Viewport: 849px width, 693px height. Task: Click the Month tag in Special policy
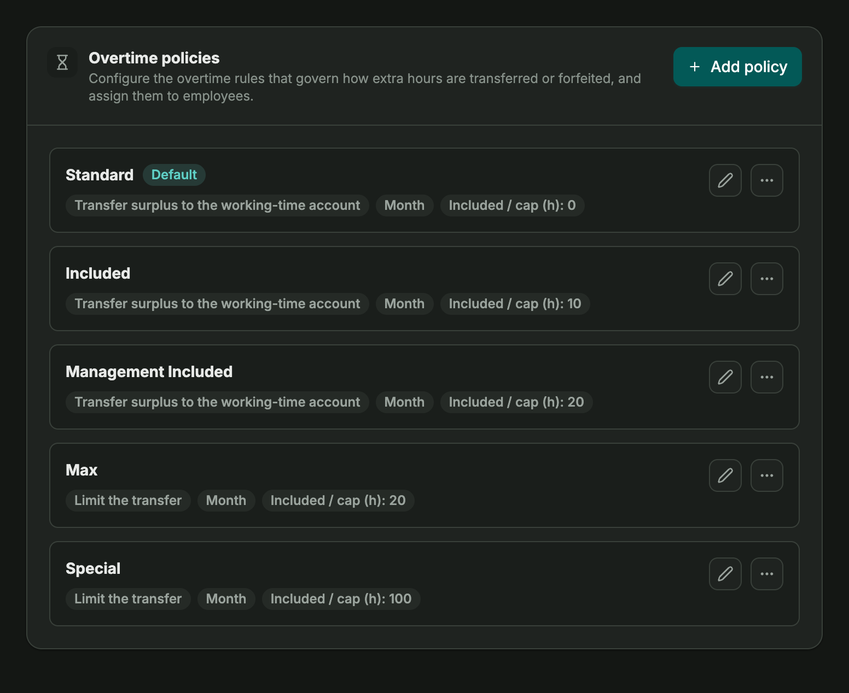tap(226, 599)
